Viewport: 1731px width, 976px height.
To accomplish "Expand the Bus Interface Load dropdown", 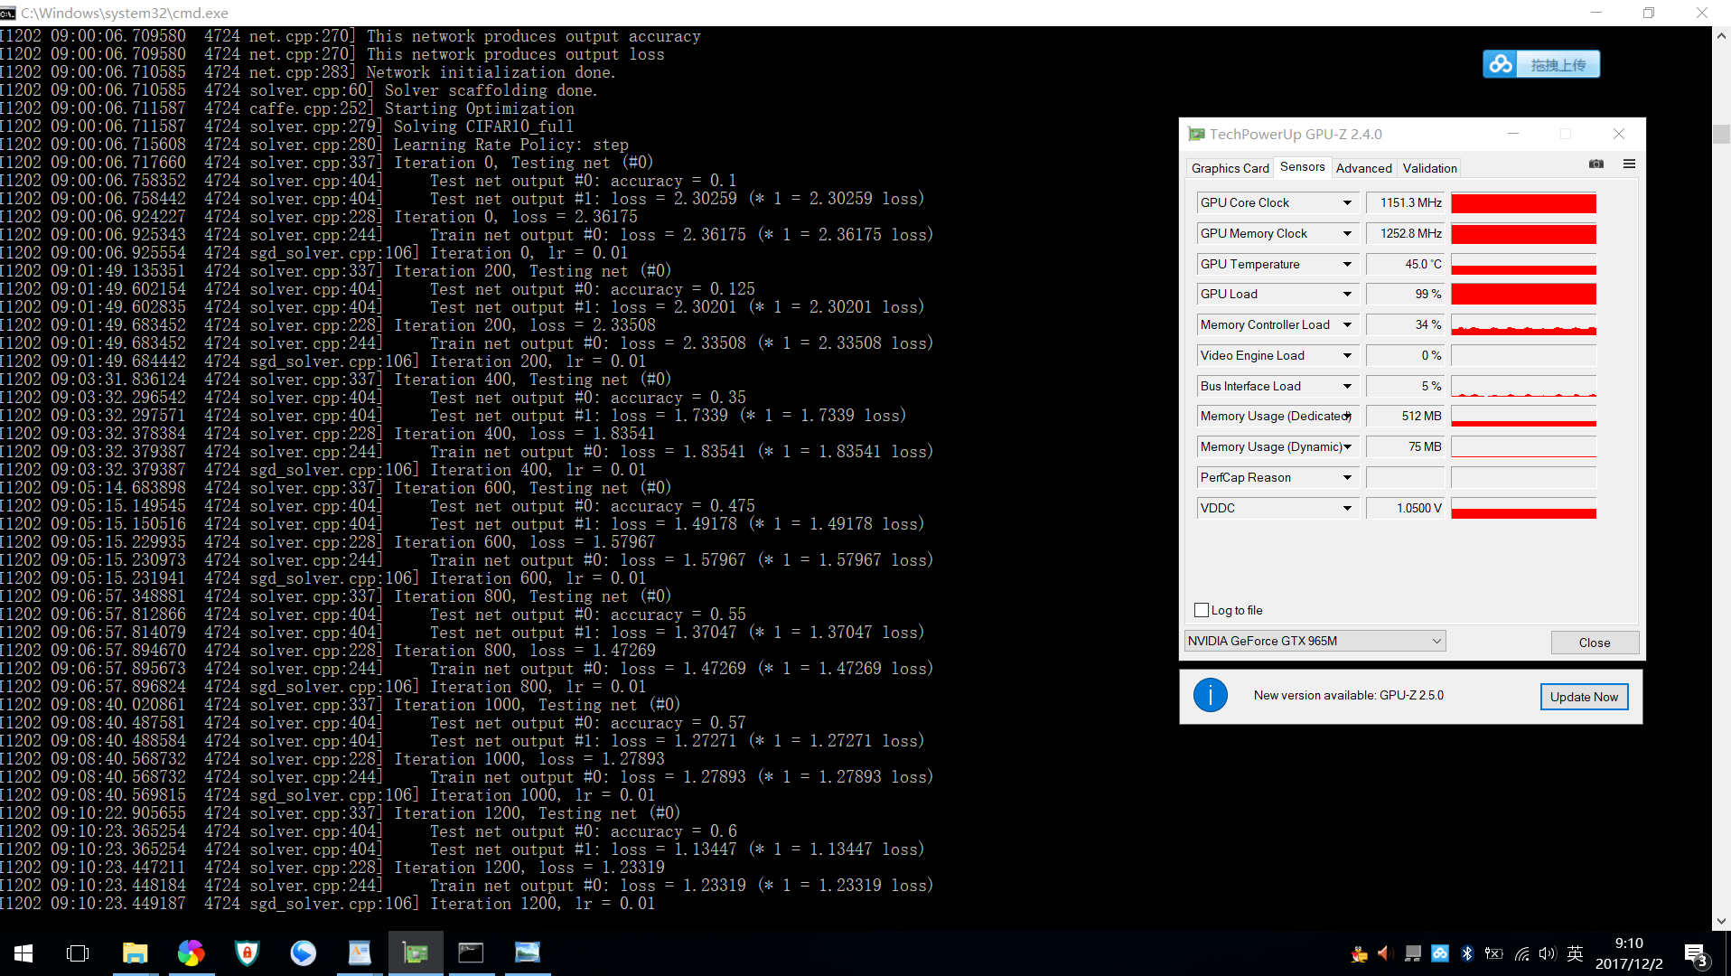I will click(1347, 387).
